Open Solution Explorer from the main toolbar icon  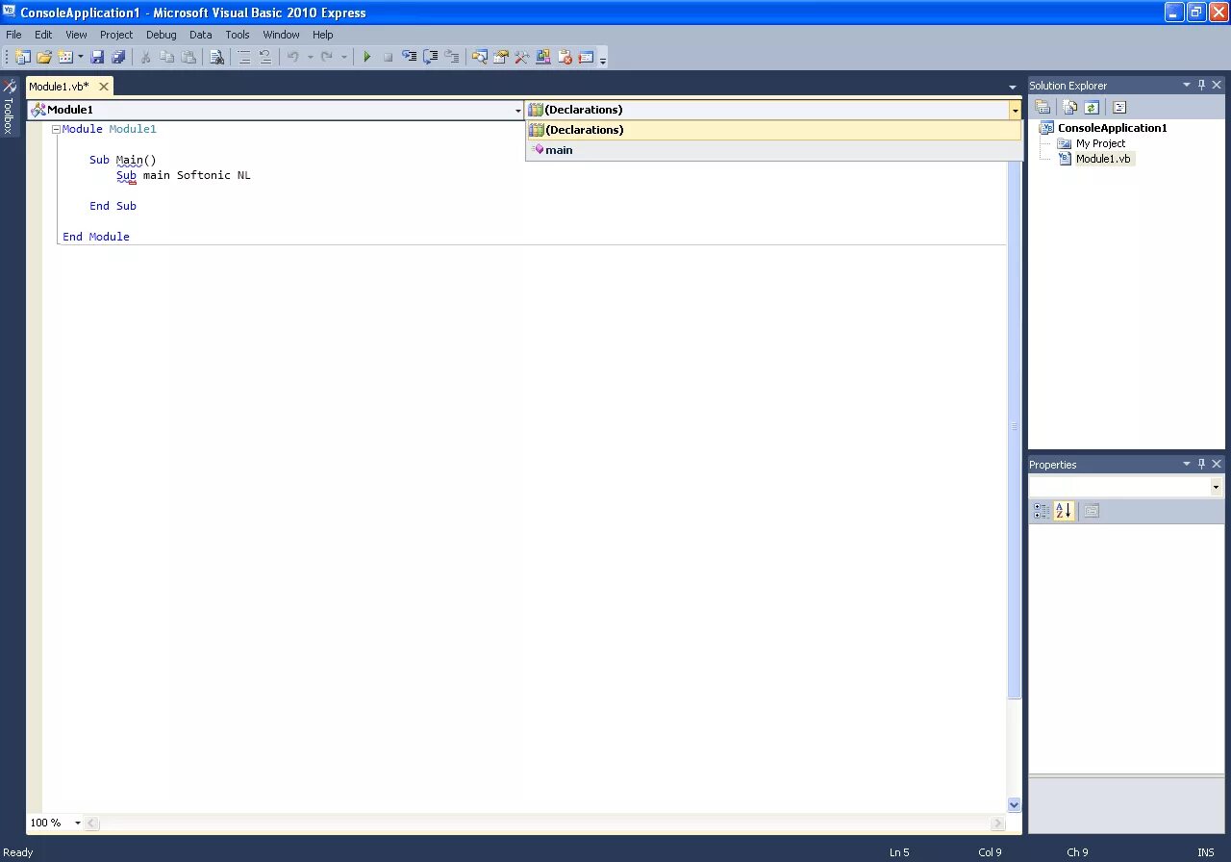[479, 57]
